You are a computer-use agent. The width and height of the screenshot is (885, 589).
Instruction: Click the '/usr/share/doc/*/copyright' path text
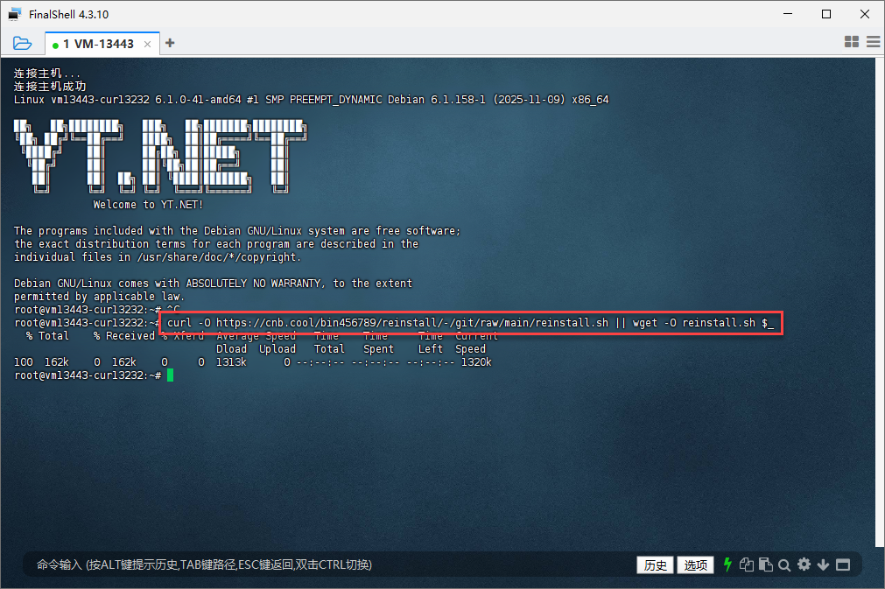[x=217, y=257]
